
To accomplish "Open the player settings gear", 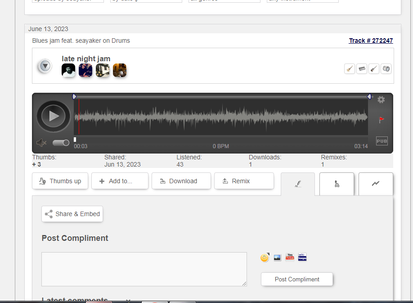I will (381, 99).
